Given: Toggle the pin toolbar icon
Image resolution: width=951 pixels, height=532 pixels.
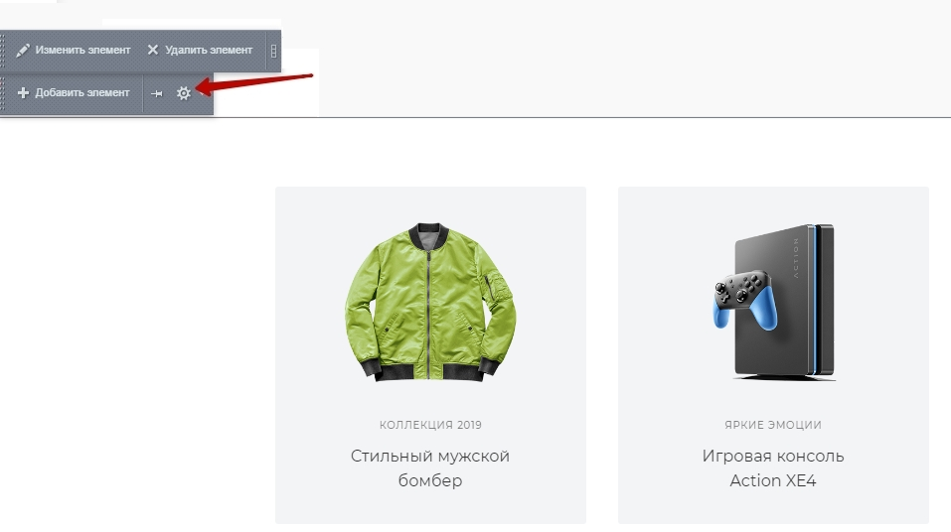Looking at the screenshot, I should click(x=156, y=93).
